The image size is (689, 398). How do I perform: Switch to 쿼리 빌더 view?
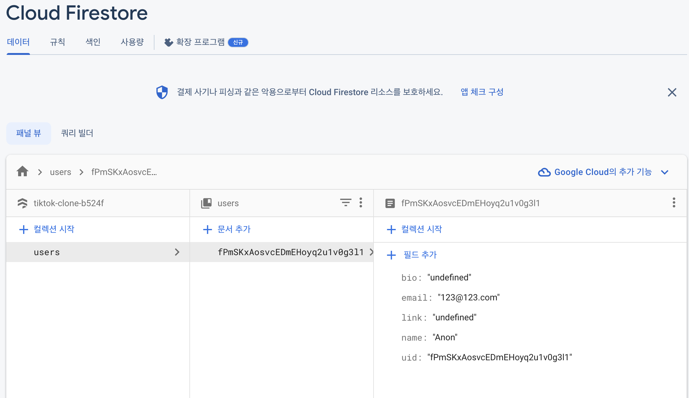[77, 133]
